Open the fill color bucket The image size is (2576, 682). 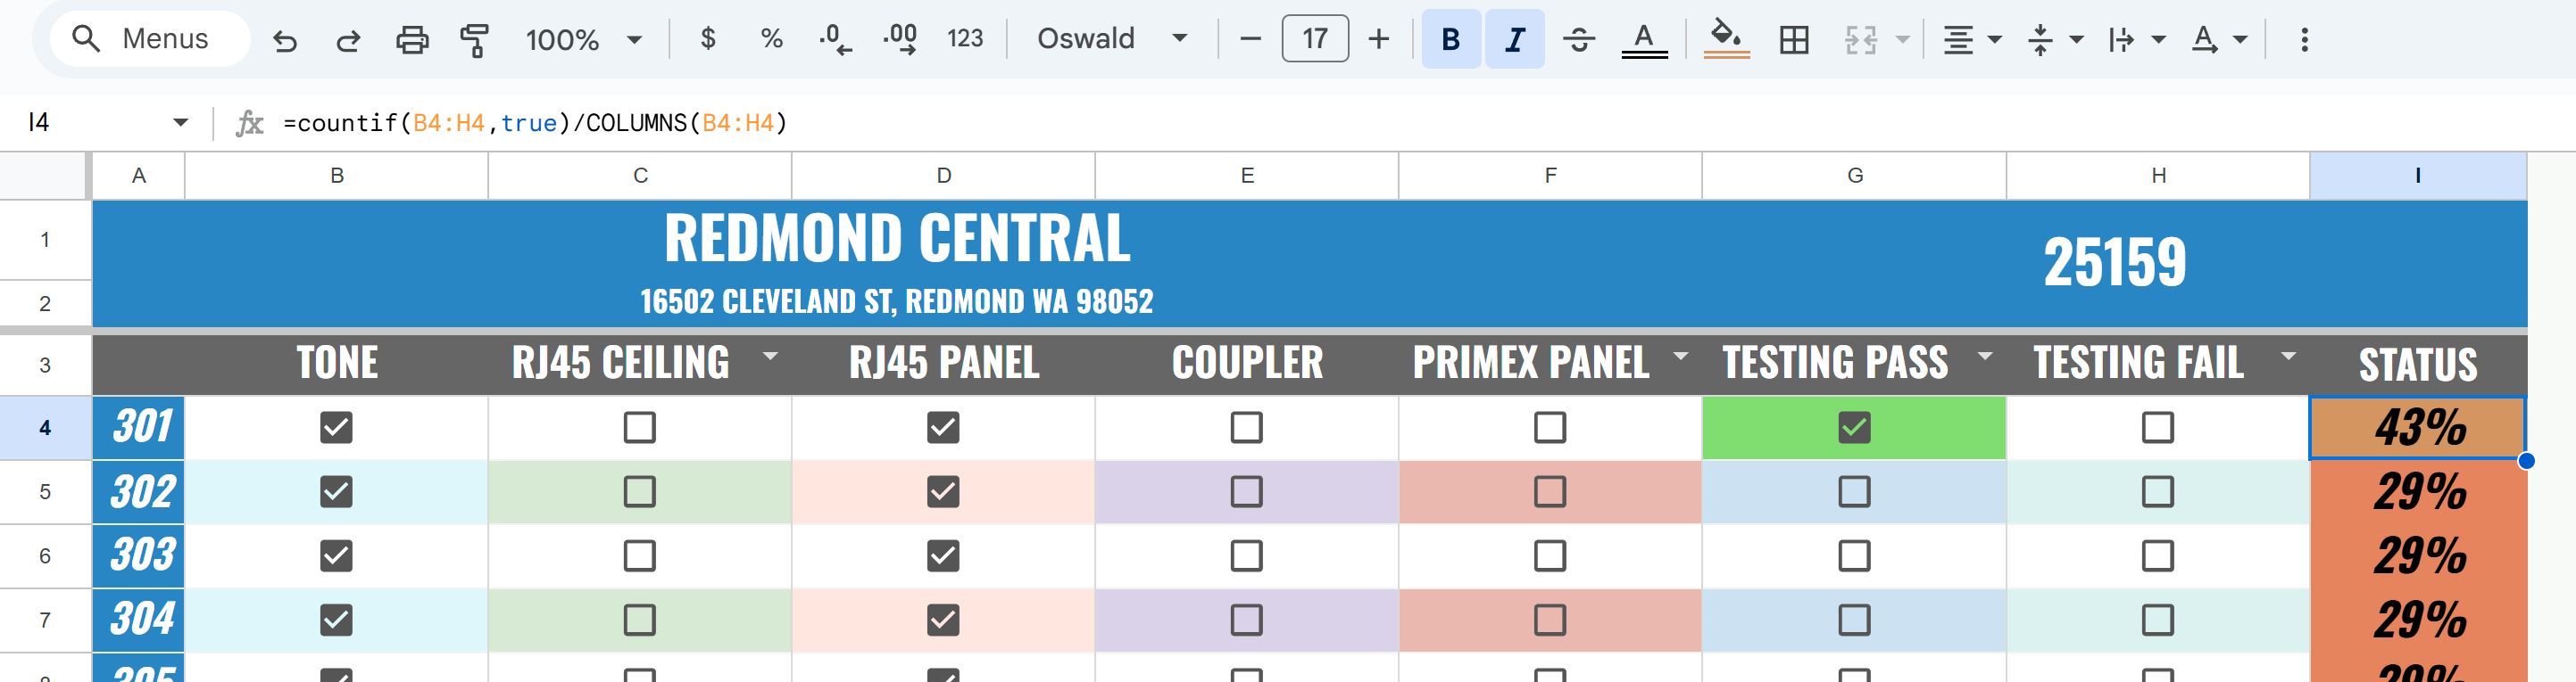(1726, 40)
